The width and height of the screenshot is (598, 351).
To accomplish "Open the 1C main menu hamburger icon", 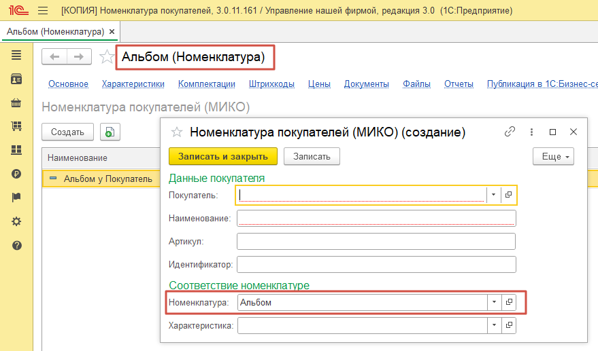I will pos(43,11).
